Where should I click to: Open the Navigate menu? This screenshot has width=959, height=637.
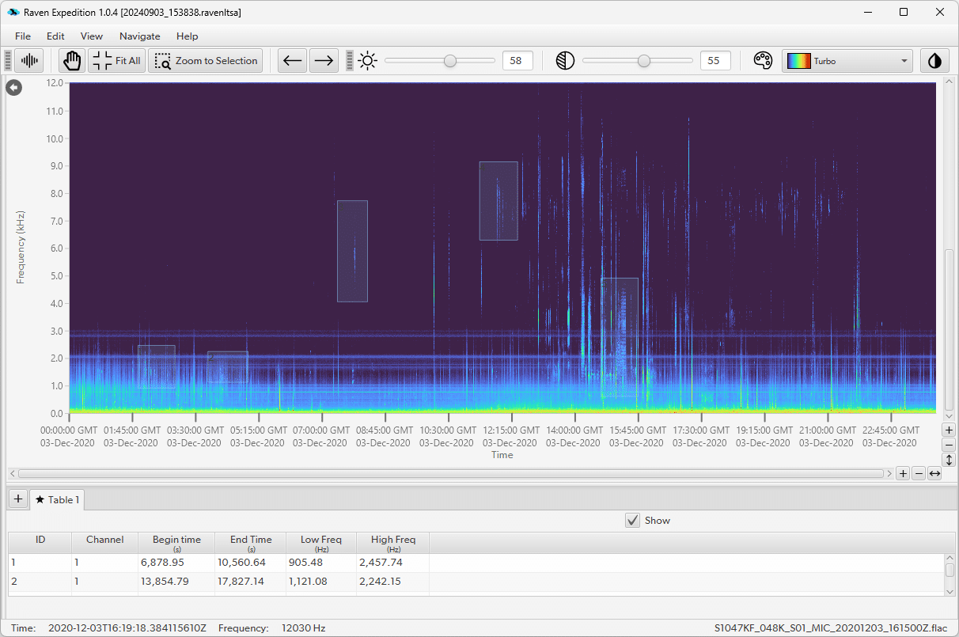coord(139,36)
